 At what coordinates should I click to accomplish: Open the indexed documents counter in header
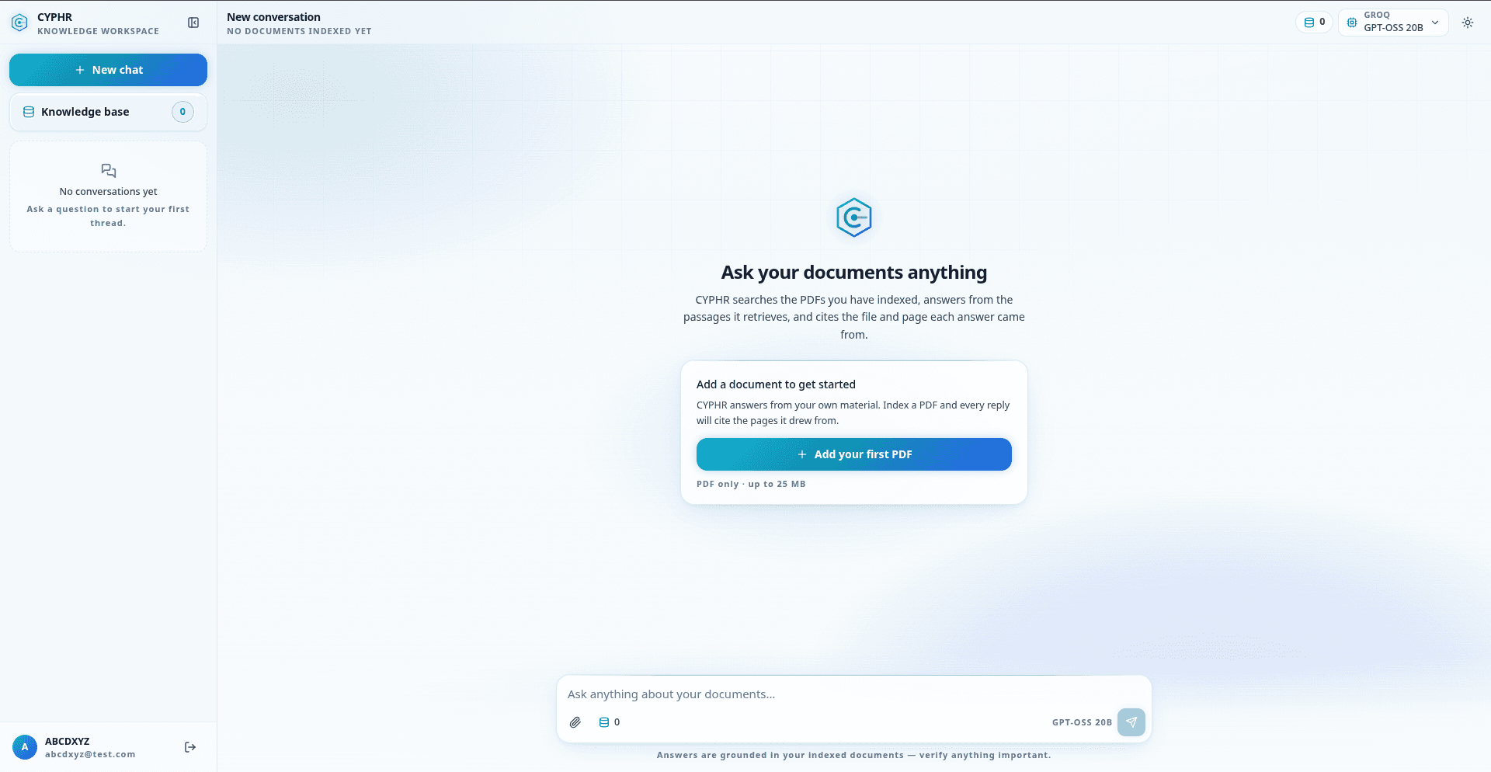coord(1314,23)
